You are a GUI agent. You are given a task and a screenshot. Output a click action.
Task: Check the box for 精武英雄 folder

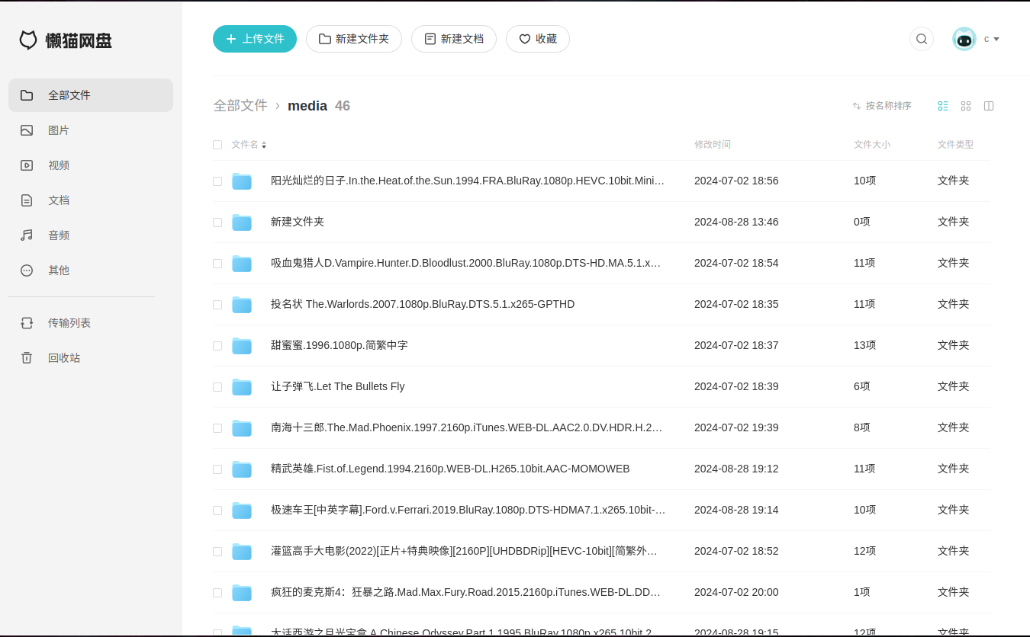click(x=217, y=469)
